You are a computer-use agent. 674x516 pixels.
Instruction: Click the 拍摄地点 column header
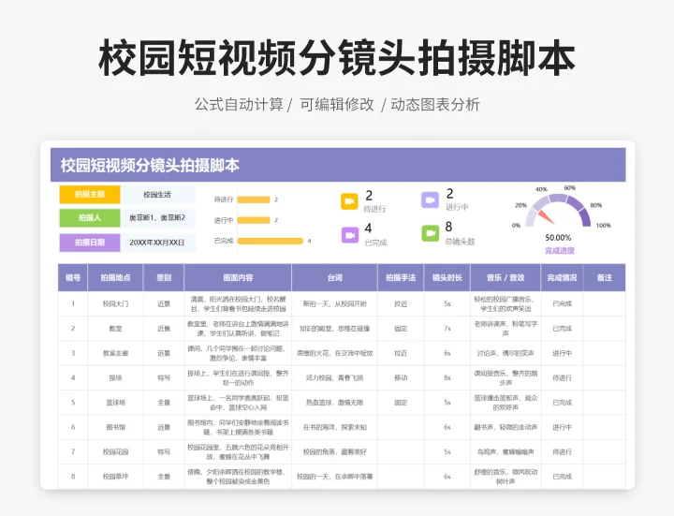[115, 277]
